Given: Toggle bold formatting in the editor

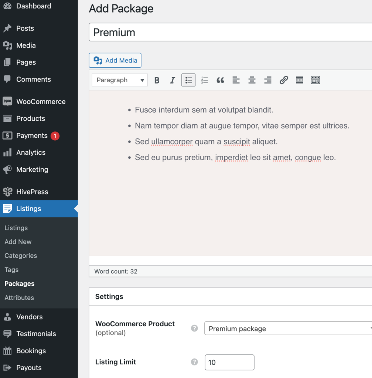Looking at the screenshot, I should click(157, 80).
